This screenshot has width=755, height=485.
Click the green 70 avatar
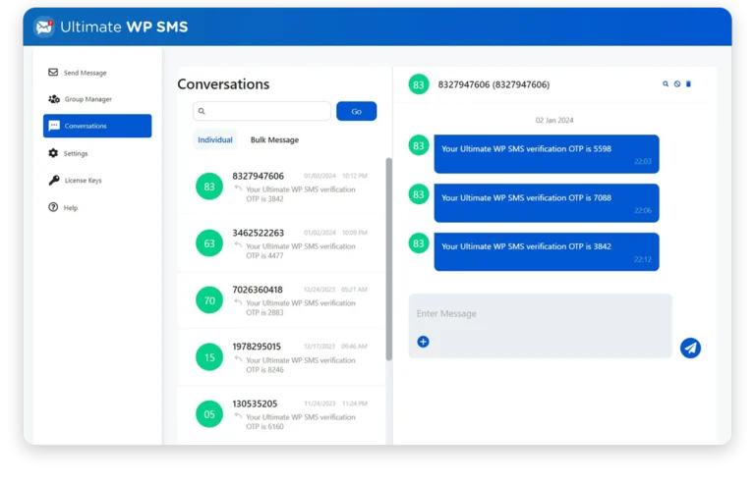pos(209,300)
